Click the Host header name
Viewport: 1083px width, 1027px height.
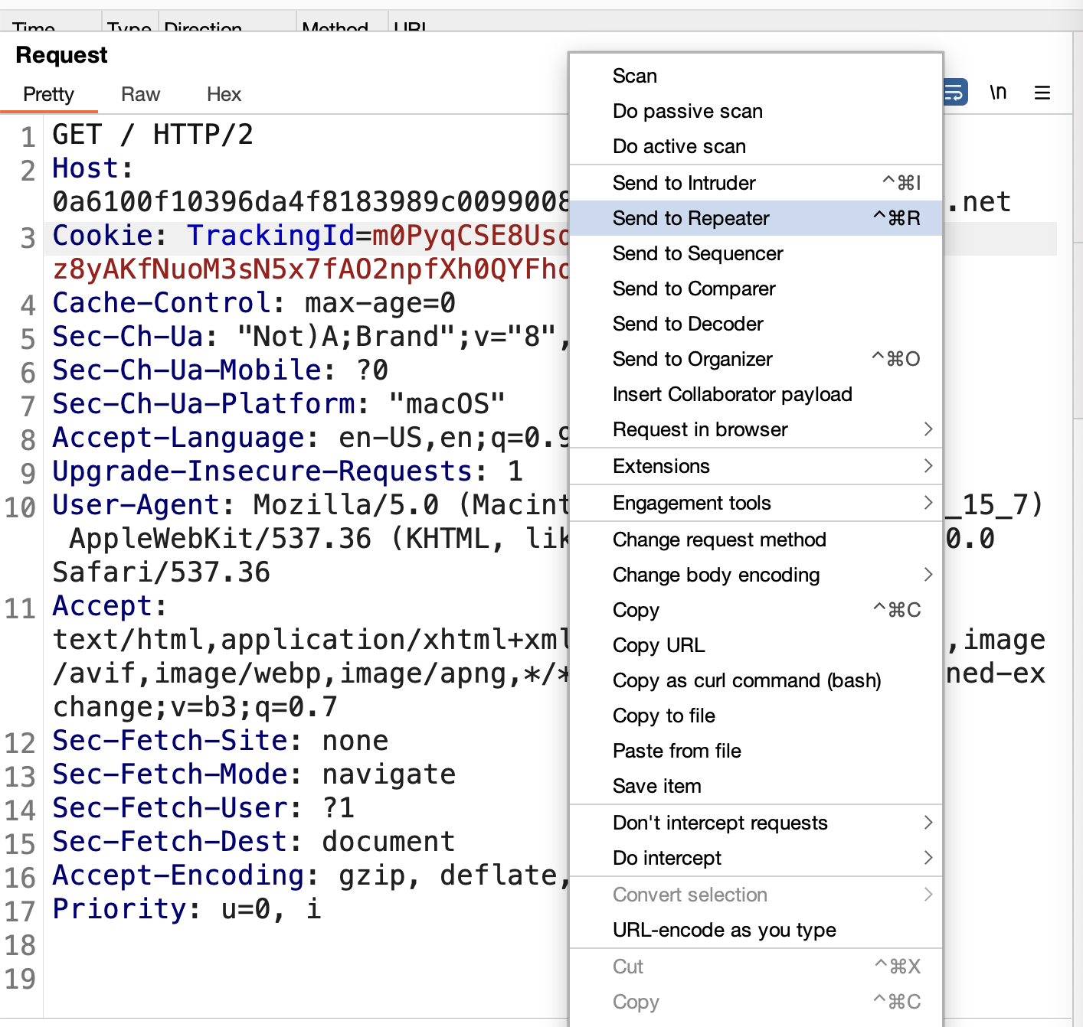click(x=85, y=168)
